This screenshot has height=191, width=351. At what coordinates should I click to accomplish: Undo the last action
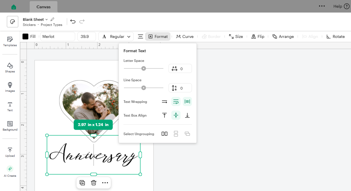(x=73, y=21)
